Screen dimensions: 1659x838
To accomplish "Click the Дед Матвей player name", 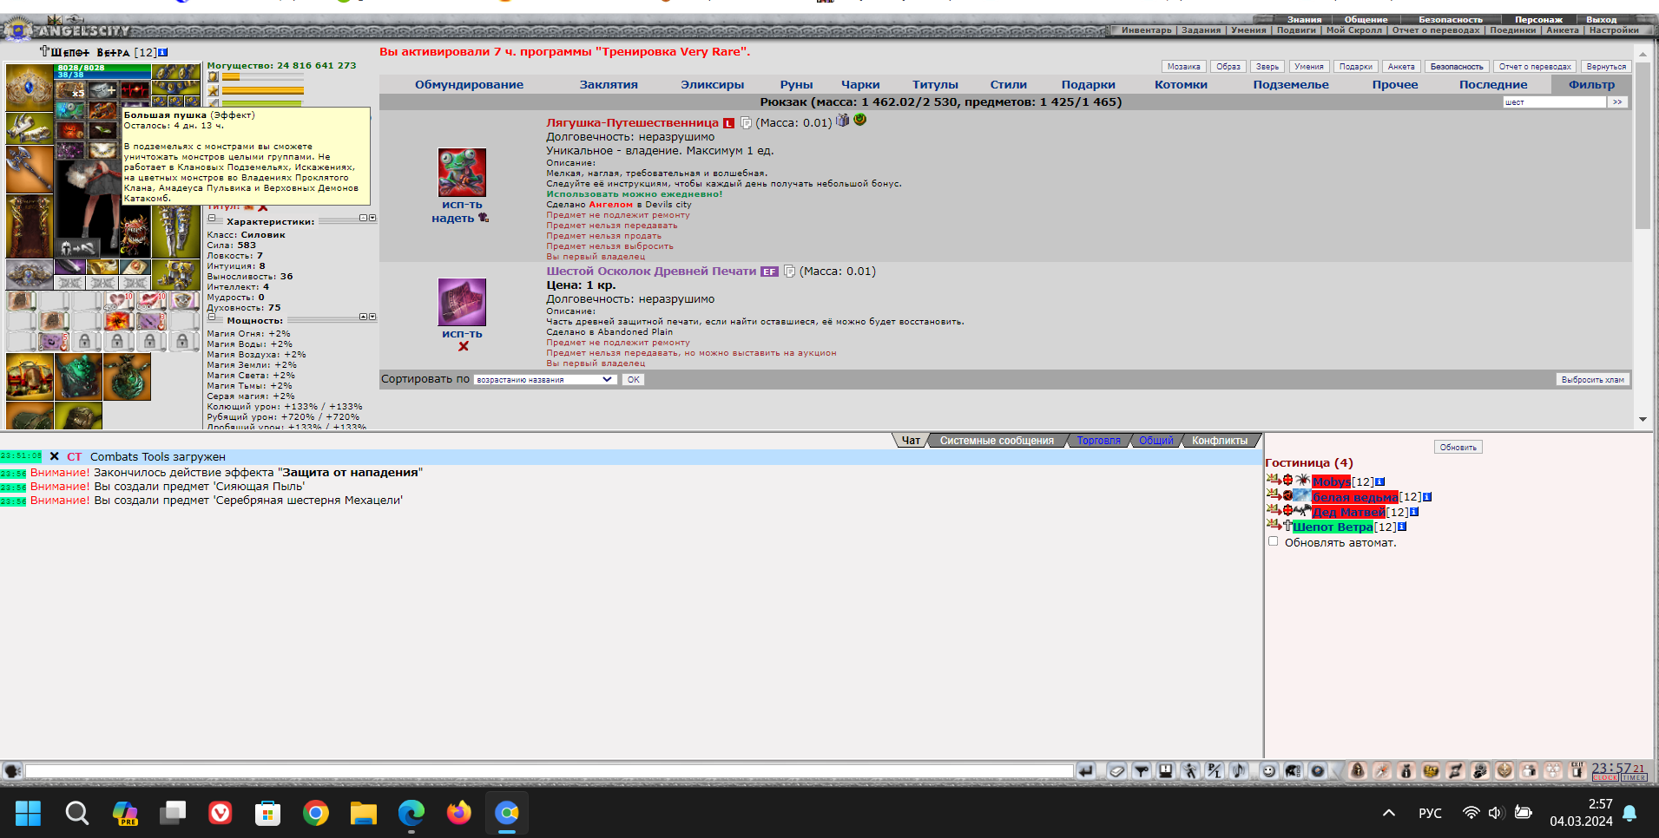I will pyautogui.click(x=1348, y=512).
